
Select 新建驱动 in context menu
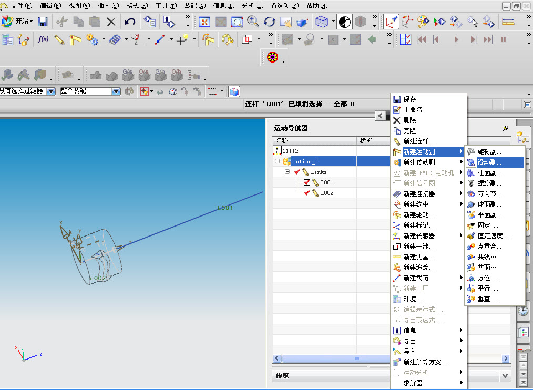point(428,215)
